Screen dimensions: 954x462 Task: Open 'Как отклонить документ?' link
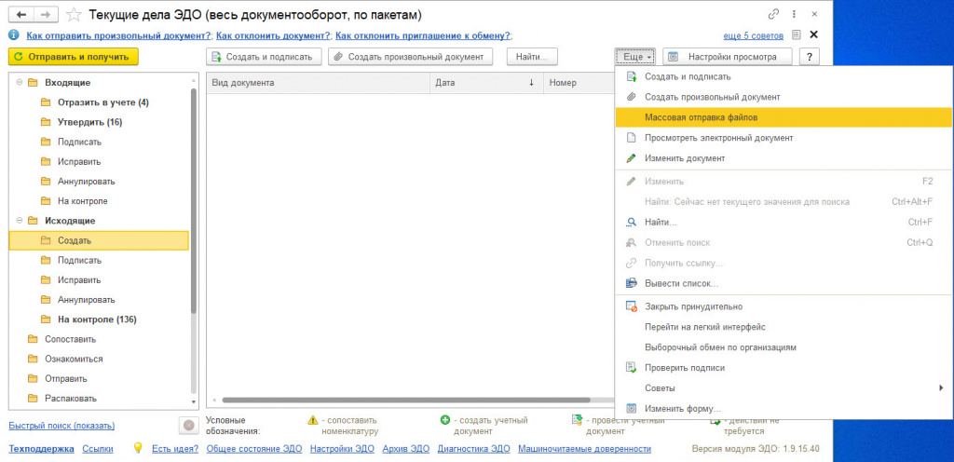click(274, 36)
